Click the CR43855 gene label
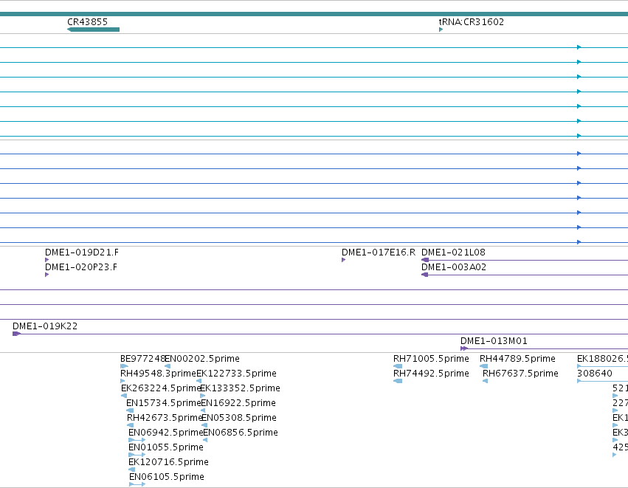The height and width of the screenshot is (488, 628). (87, 22)
